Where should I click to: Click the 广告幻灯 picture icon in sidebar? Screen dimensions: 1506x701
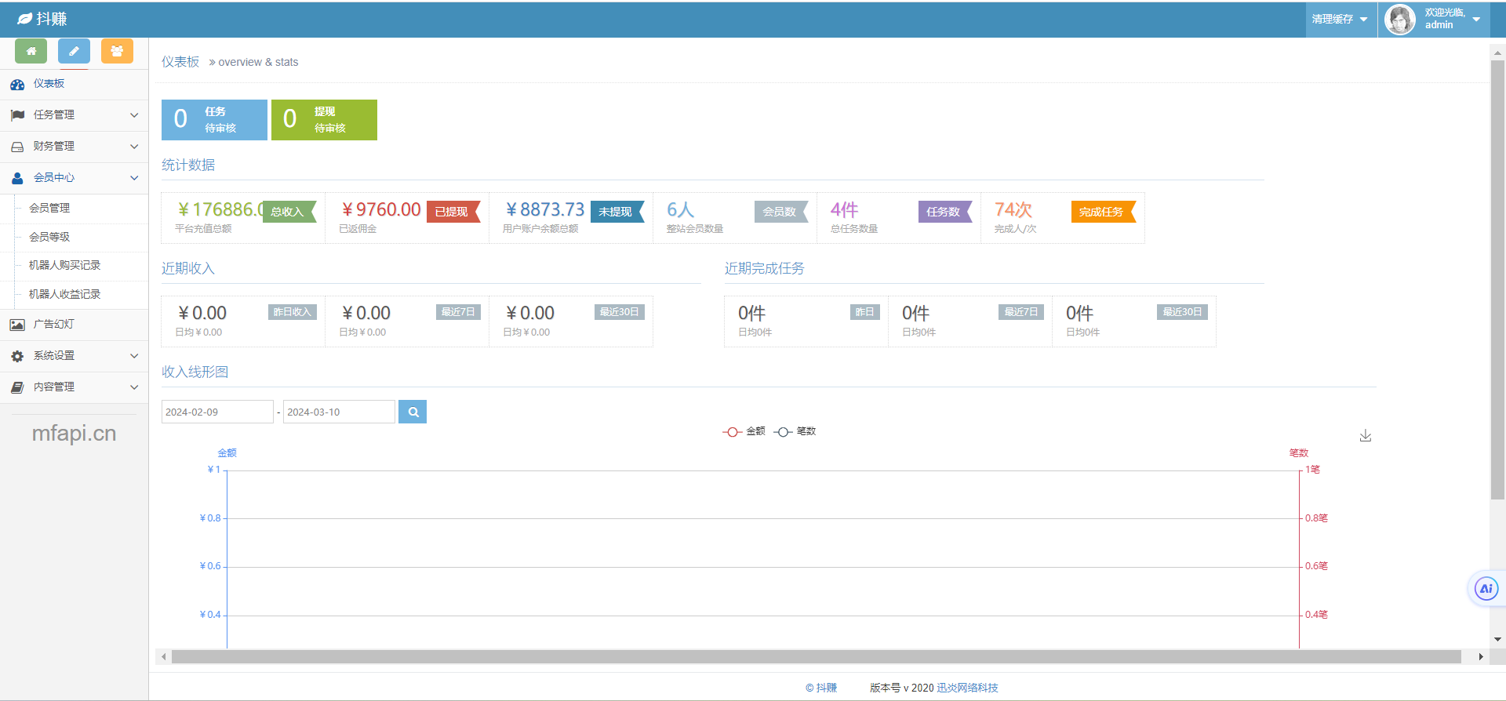click(17, 325)
